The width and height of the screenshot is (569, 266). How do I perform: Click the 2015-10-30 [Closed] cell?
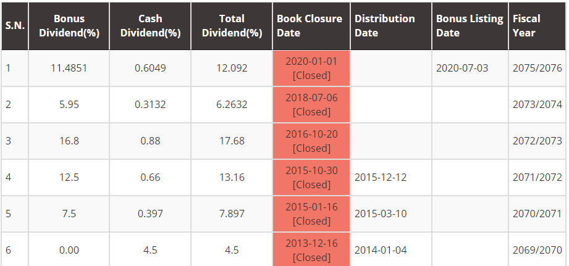pos(311,178)
